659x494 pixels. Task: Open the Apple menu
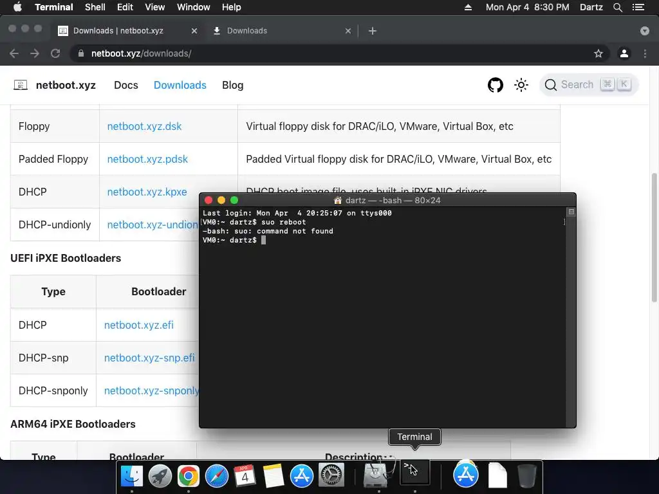[17, 7]
